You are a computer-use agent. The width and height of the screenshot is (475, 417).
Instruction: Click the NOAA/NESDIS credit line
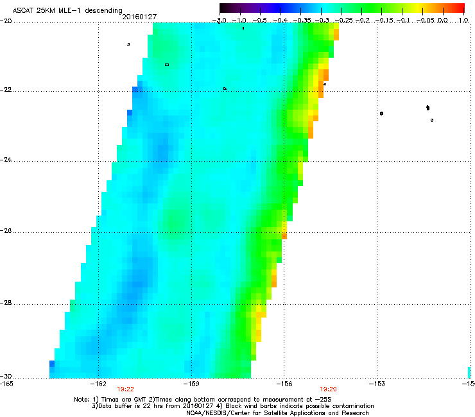[277, 413]
